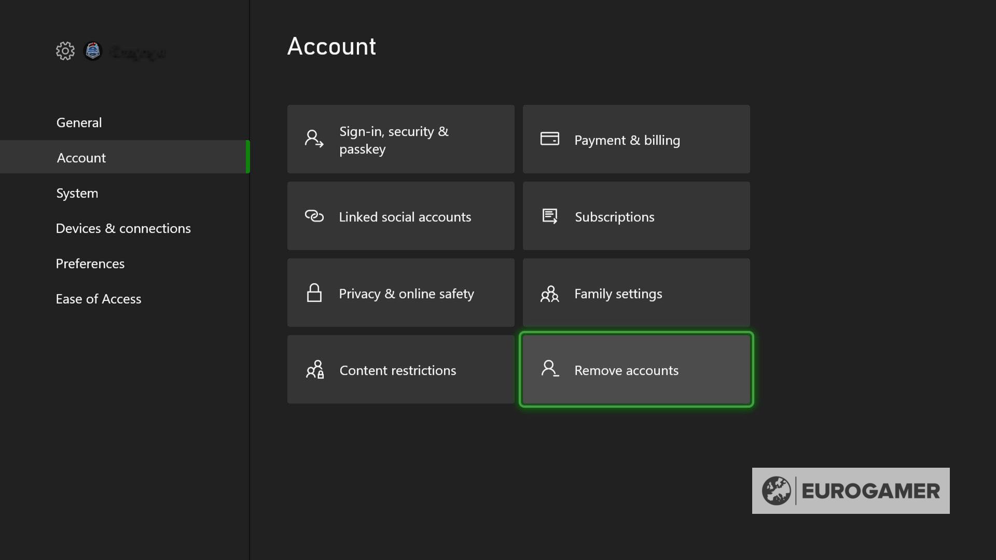Open Devices & connections settings
Image resolution: width=996 pixels, height=560 pixels.
tap(123, 228)
